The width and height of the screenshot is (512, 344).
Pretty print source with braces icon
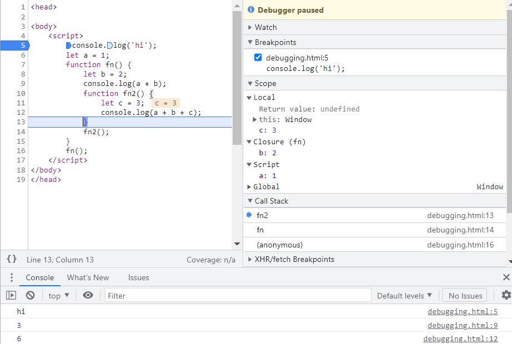coord(12,259)
